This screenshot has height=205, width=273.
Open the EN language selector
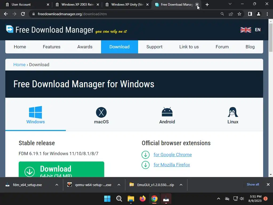pos(258,30)
